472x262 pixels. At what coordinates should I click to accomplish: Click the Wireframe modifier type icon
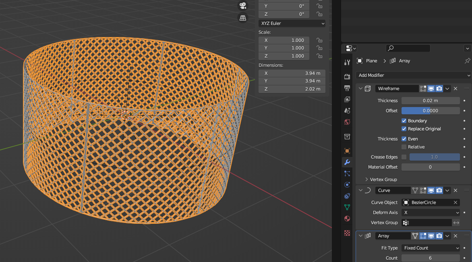368,89
